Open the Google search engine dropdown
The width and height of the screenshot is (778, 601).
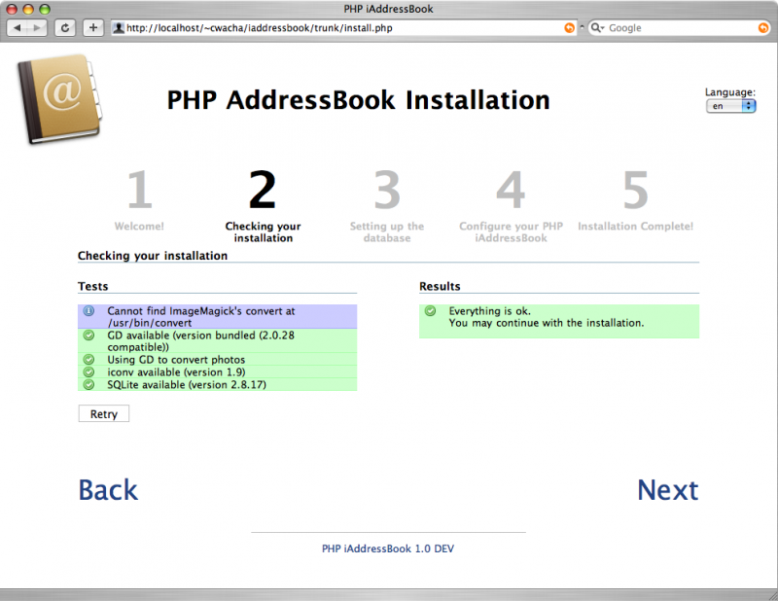click(x=595, y=27)
